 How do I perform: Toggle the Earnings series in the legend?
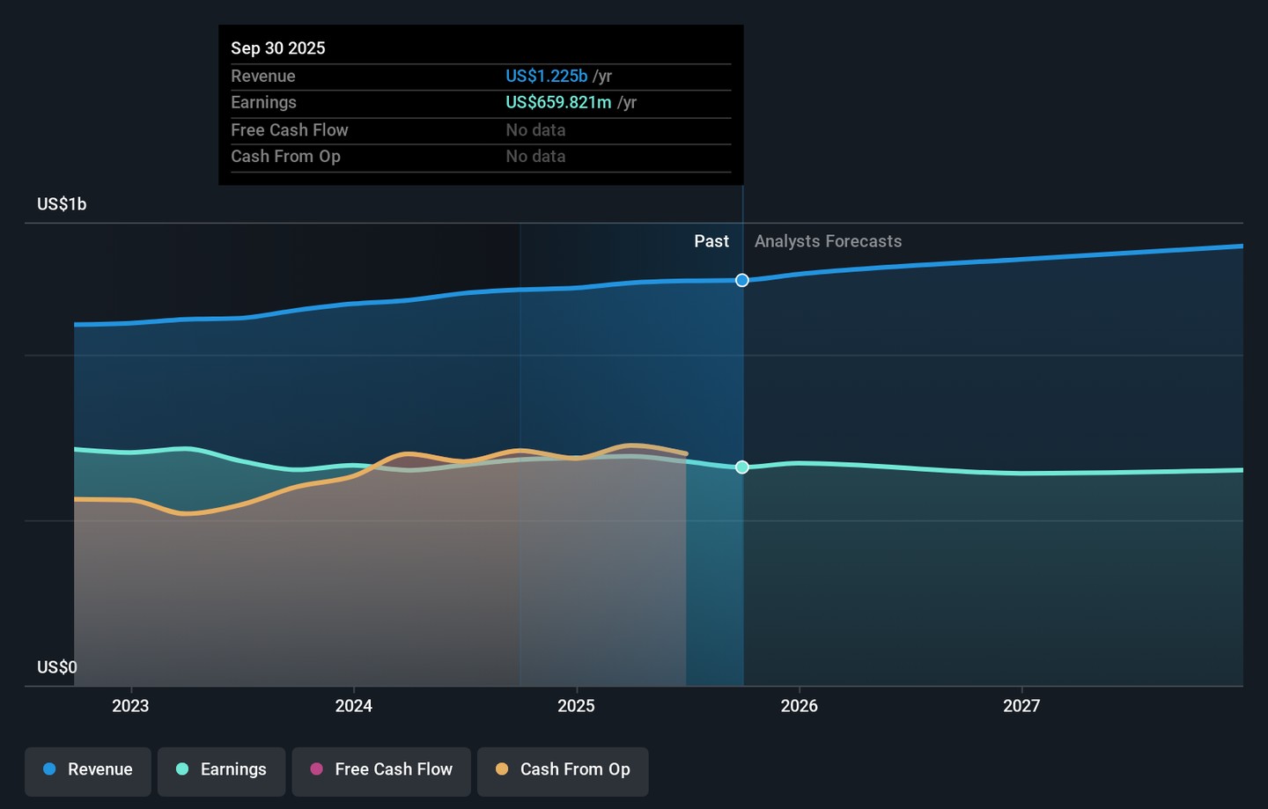pos(221,769)
